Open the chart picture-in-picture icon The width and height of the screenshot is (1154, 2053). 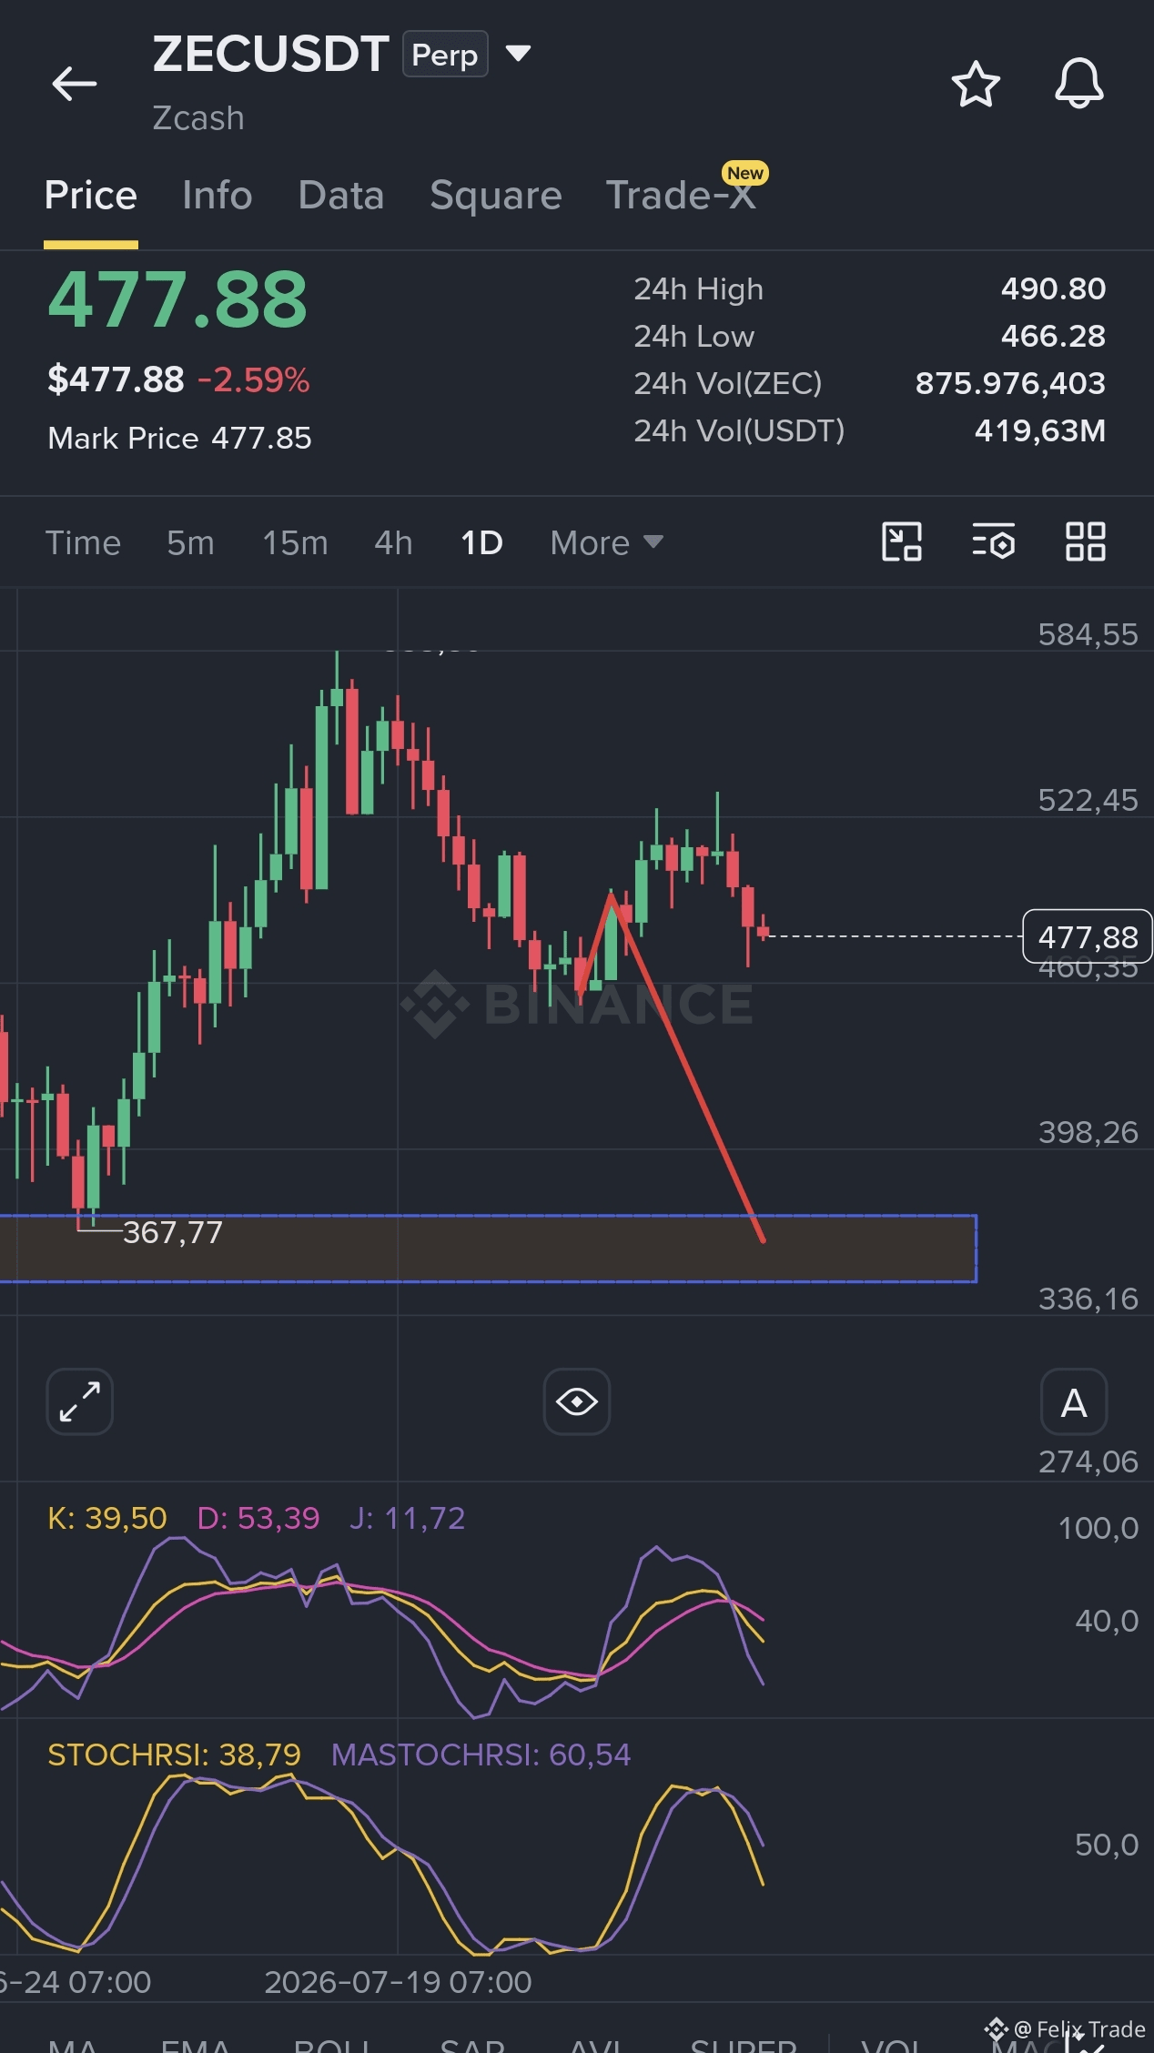902,541
